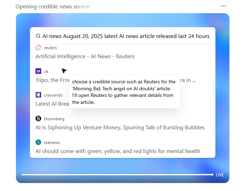Open the Tripo search result
Screen dimensions: 244x191
(x=52, y=80)
